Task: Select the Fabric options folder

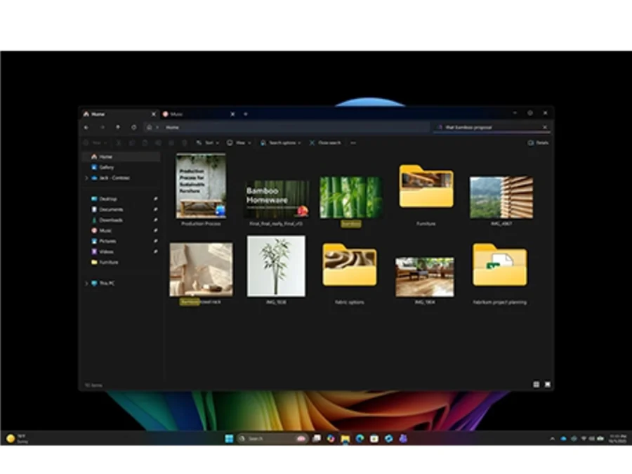Action: pos(350,265)
